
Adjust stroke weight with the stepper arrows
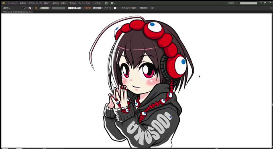[40, 8]
